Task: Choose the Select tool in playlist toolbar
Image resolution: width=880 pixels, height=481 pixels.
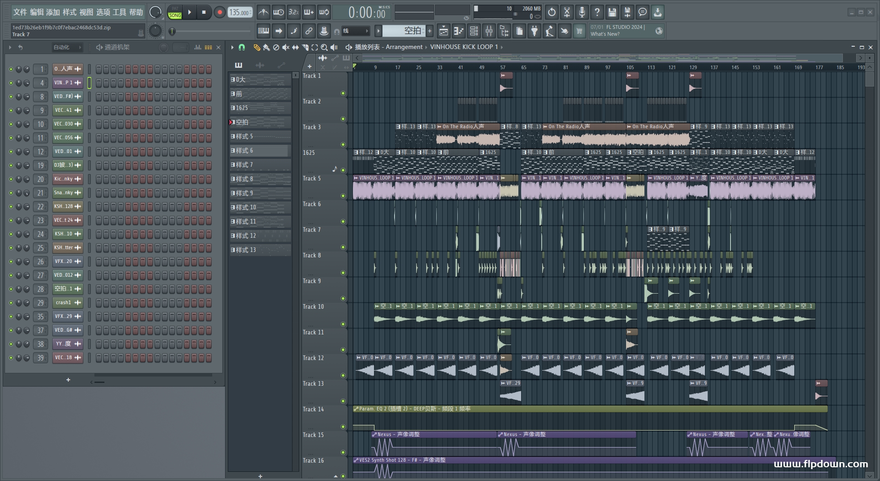Action: [x=314, y=47]
